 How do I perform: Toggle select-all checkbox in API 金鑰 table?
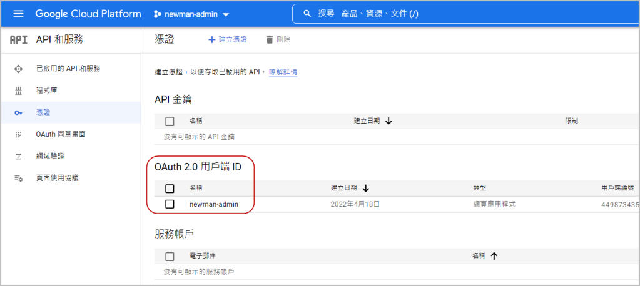tap(170, 121)
